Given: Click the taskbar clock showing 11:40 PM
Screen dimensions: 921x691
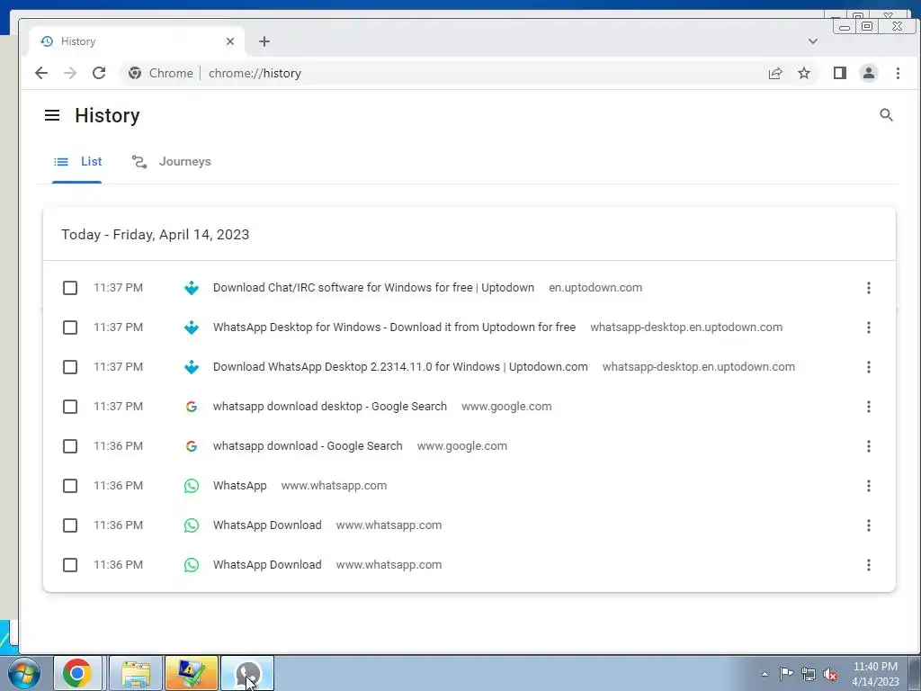Looking at the screenshot, I should click(x=875, y=673).
